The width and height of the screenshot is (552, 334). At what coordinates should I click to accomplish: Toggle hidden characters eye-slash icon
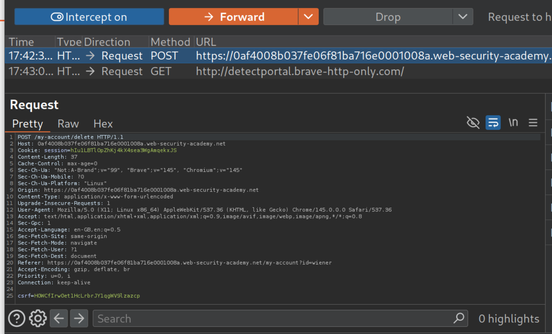click(x=473, y=122)
